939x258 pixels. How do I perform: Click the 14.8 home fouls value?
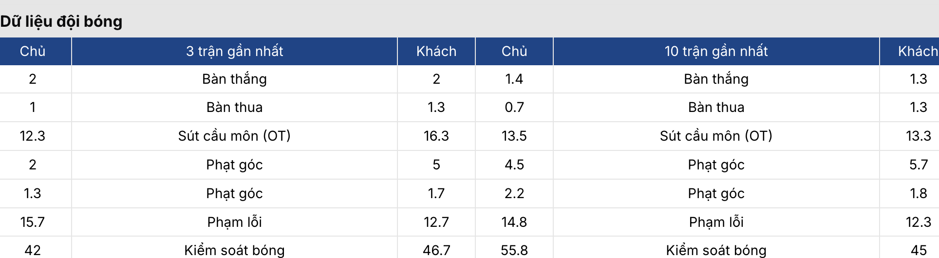tap(514, 222)
